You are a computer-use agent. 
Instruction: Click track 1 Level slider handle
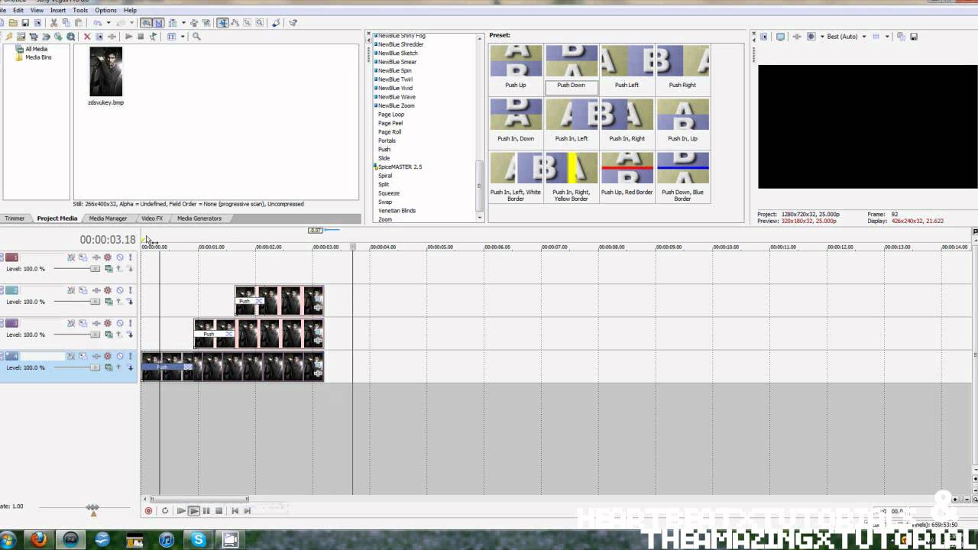[x=95, y=269]
